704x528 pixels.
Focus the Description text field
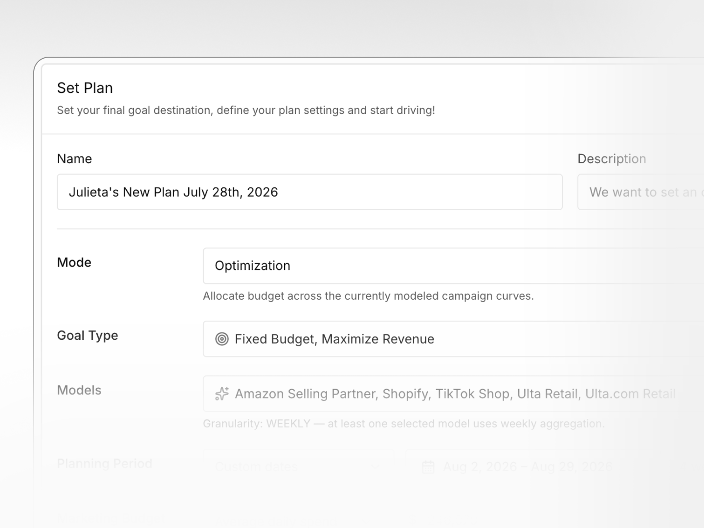(641, 192)
